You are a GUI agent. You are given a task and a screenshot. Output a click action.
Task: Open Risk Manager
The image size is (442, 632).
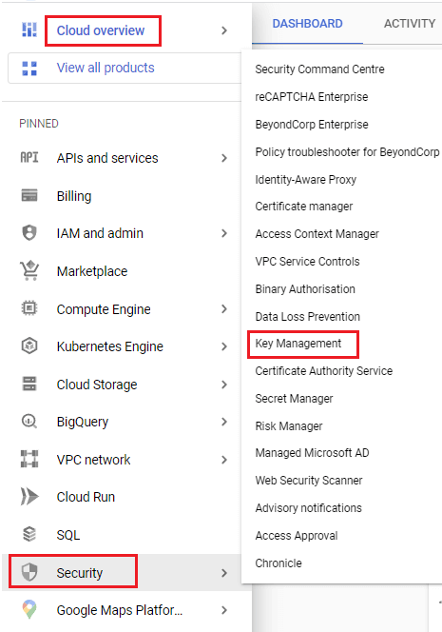(289, 426)
